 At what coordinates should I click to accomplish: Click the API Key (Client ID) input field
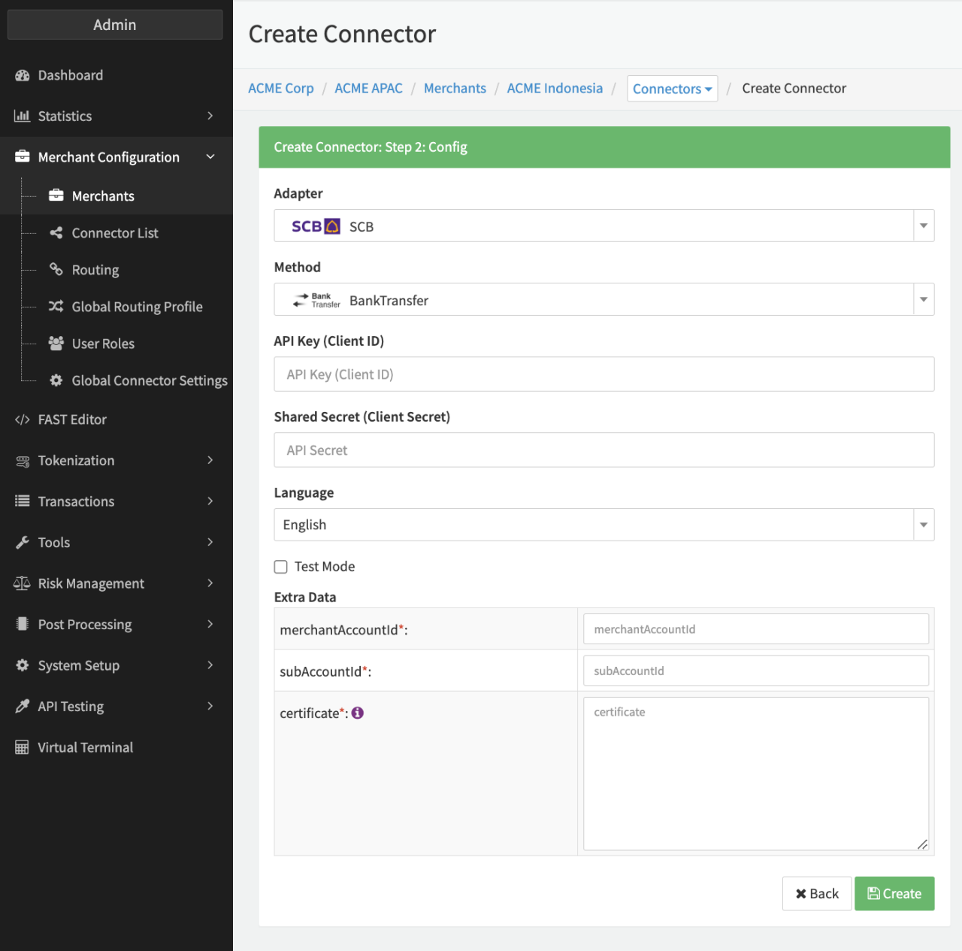click(x=604, y=374)
